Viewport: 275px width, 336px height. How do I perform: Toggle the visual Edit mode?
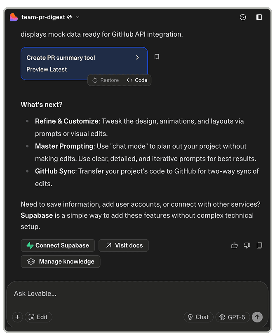38,317
